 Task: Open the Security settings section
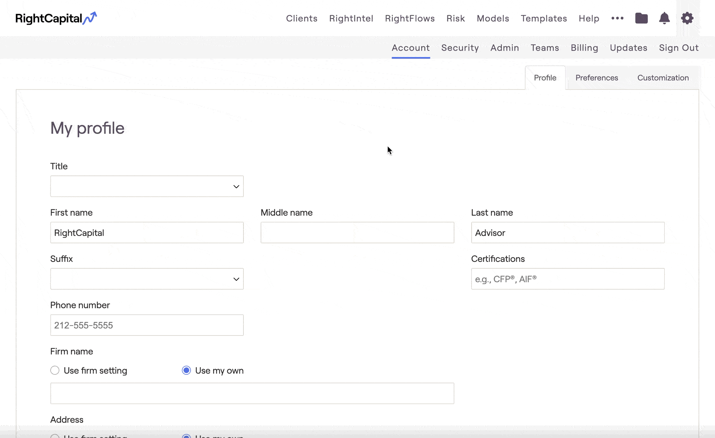coord(460,48)
